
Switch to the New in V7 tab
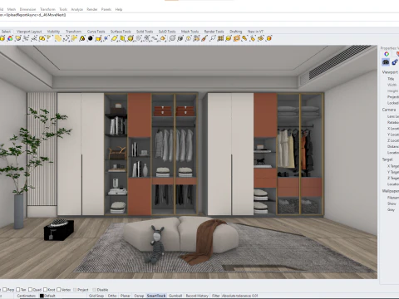pos(255,32)
